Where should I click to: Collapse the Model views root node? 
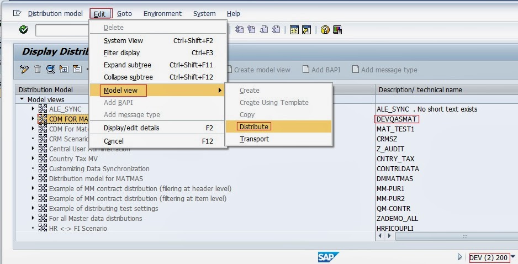click(22, 99)
